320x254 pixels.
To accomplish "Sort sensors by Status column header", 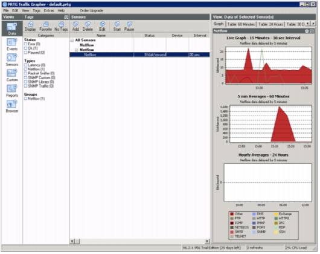I will [150, 35].
